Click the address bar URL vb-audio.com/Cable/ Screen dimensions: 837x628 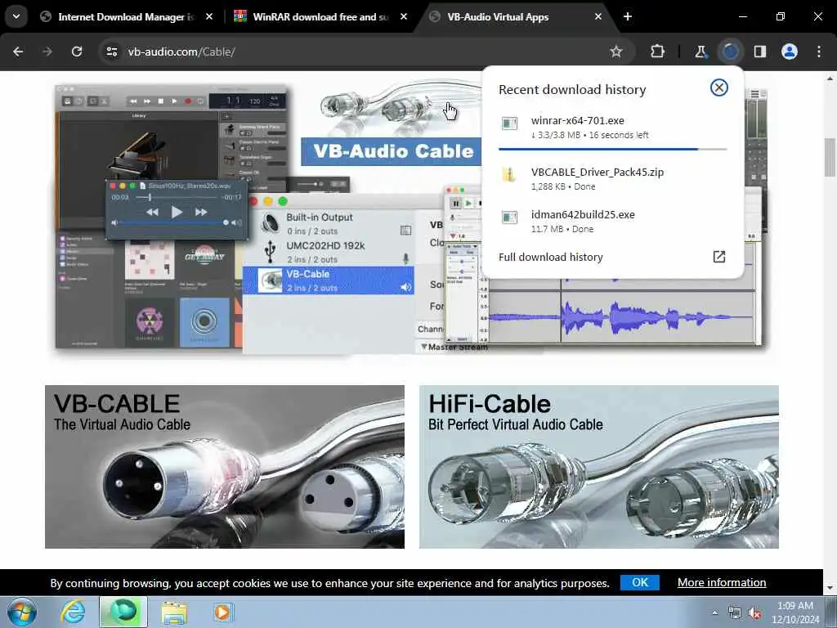(181, 52)
